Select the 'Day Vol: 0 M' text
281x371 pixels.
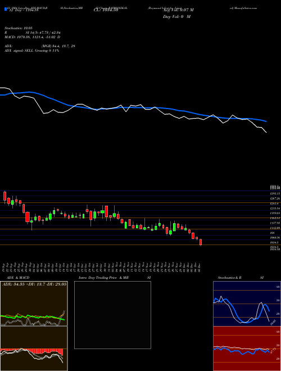[x=176, y=17]
